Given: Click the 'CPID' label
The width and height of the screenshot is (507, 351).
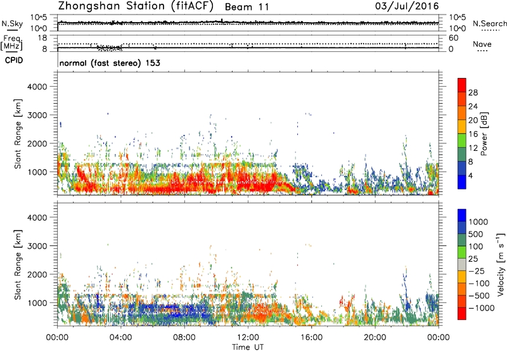Looking at the screenshot, I should point(14,60).
